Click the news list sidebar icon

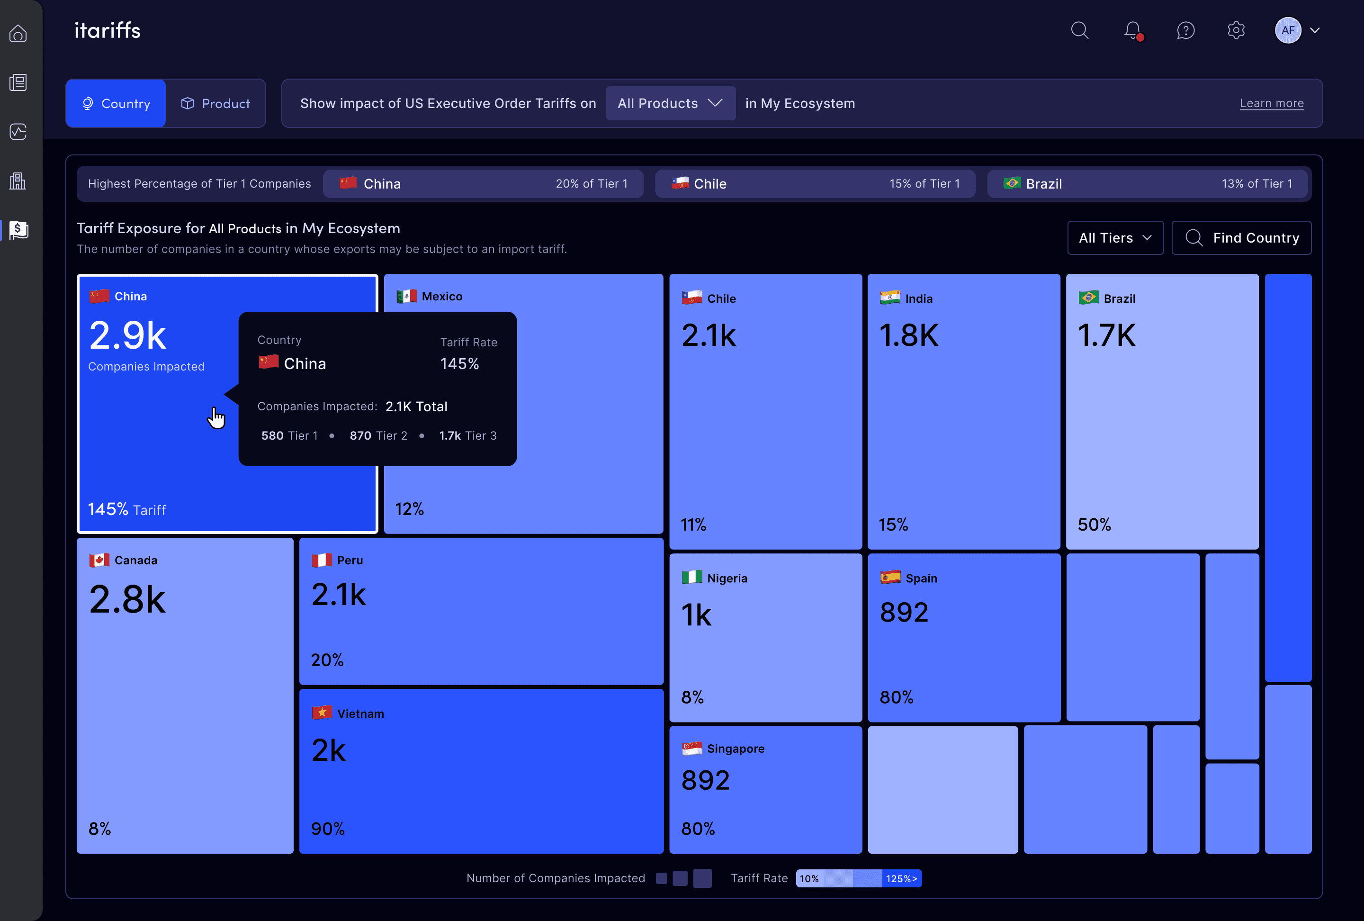[x=18, y=83]
